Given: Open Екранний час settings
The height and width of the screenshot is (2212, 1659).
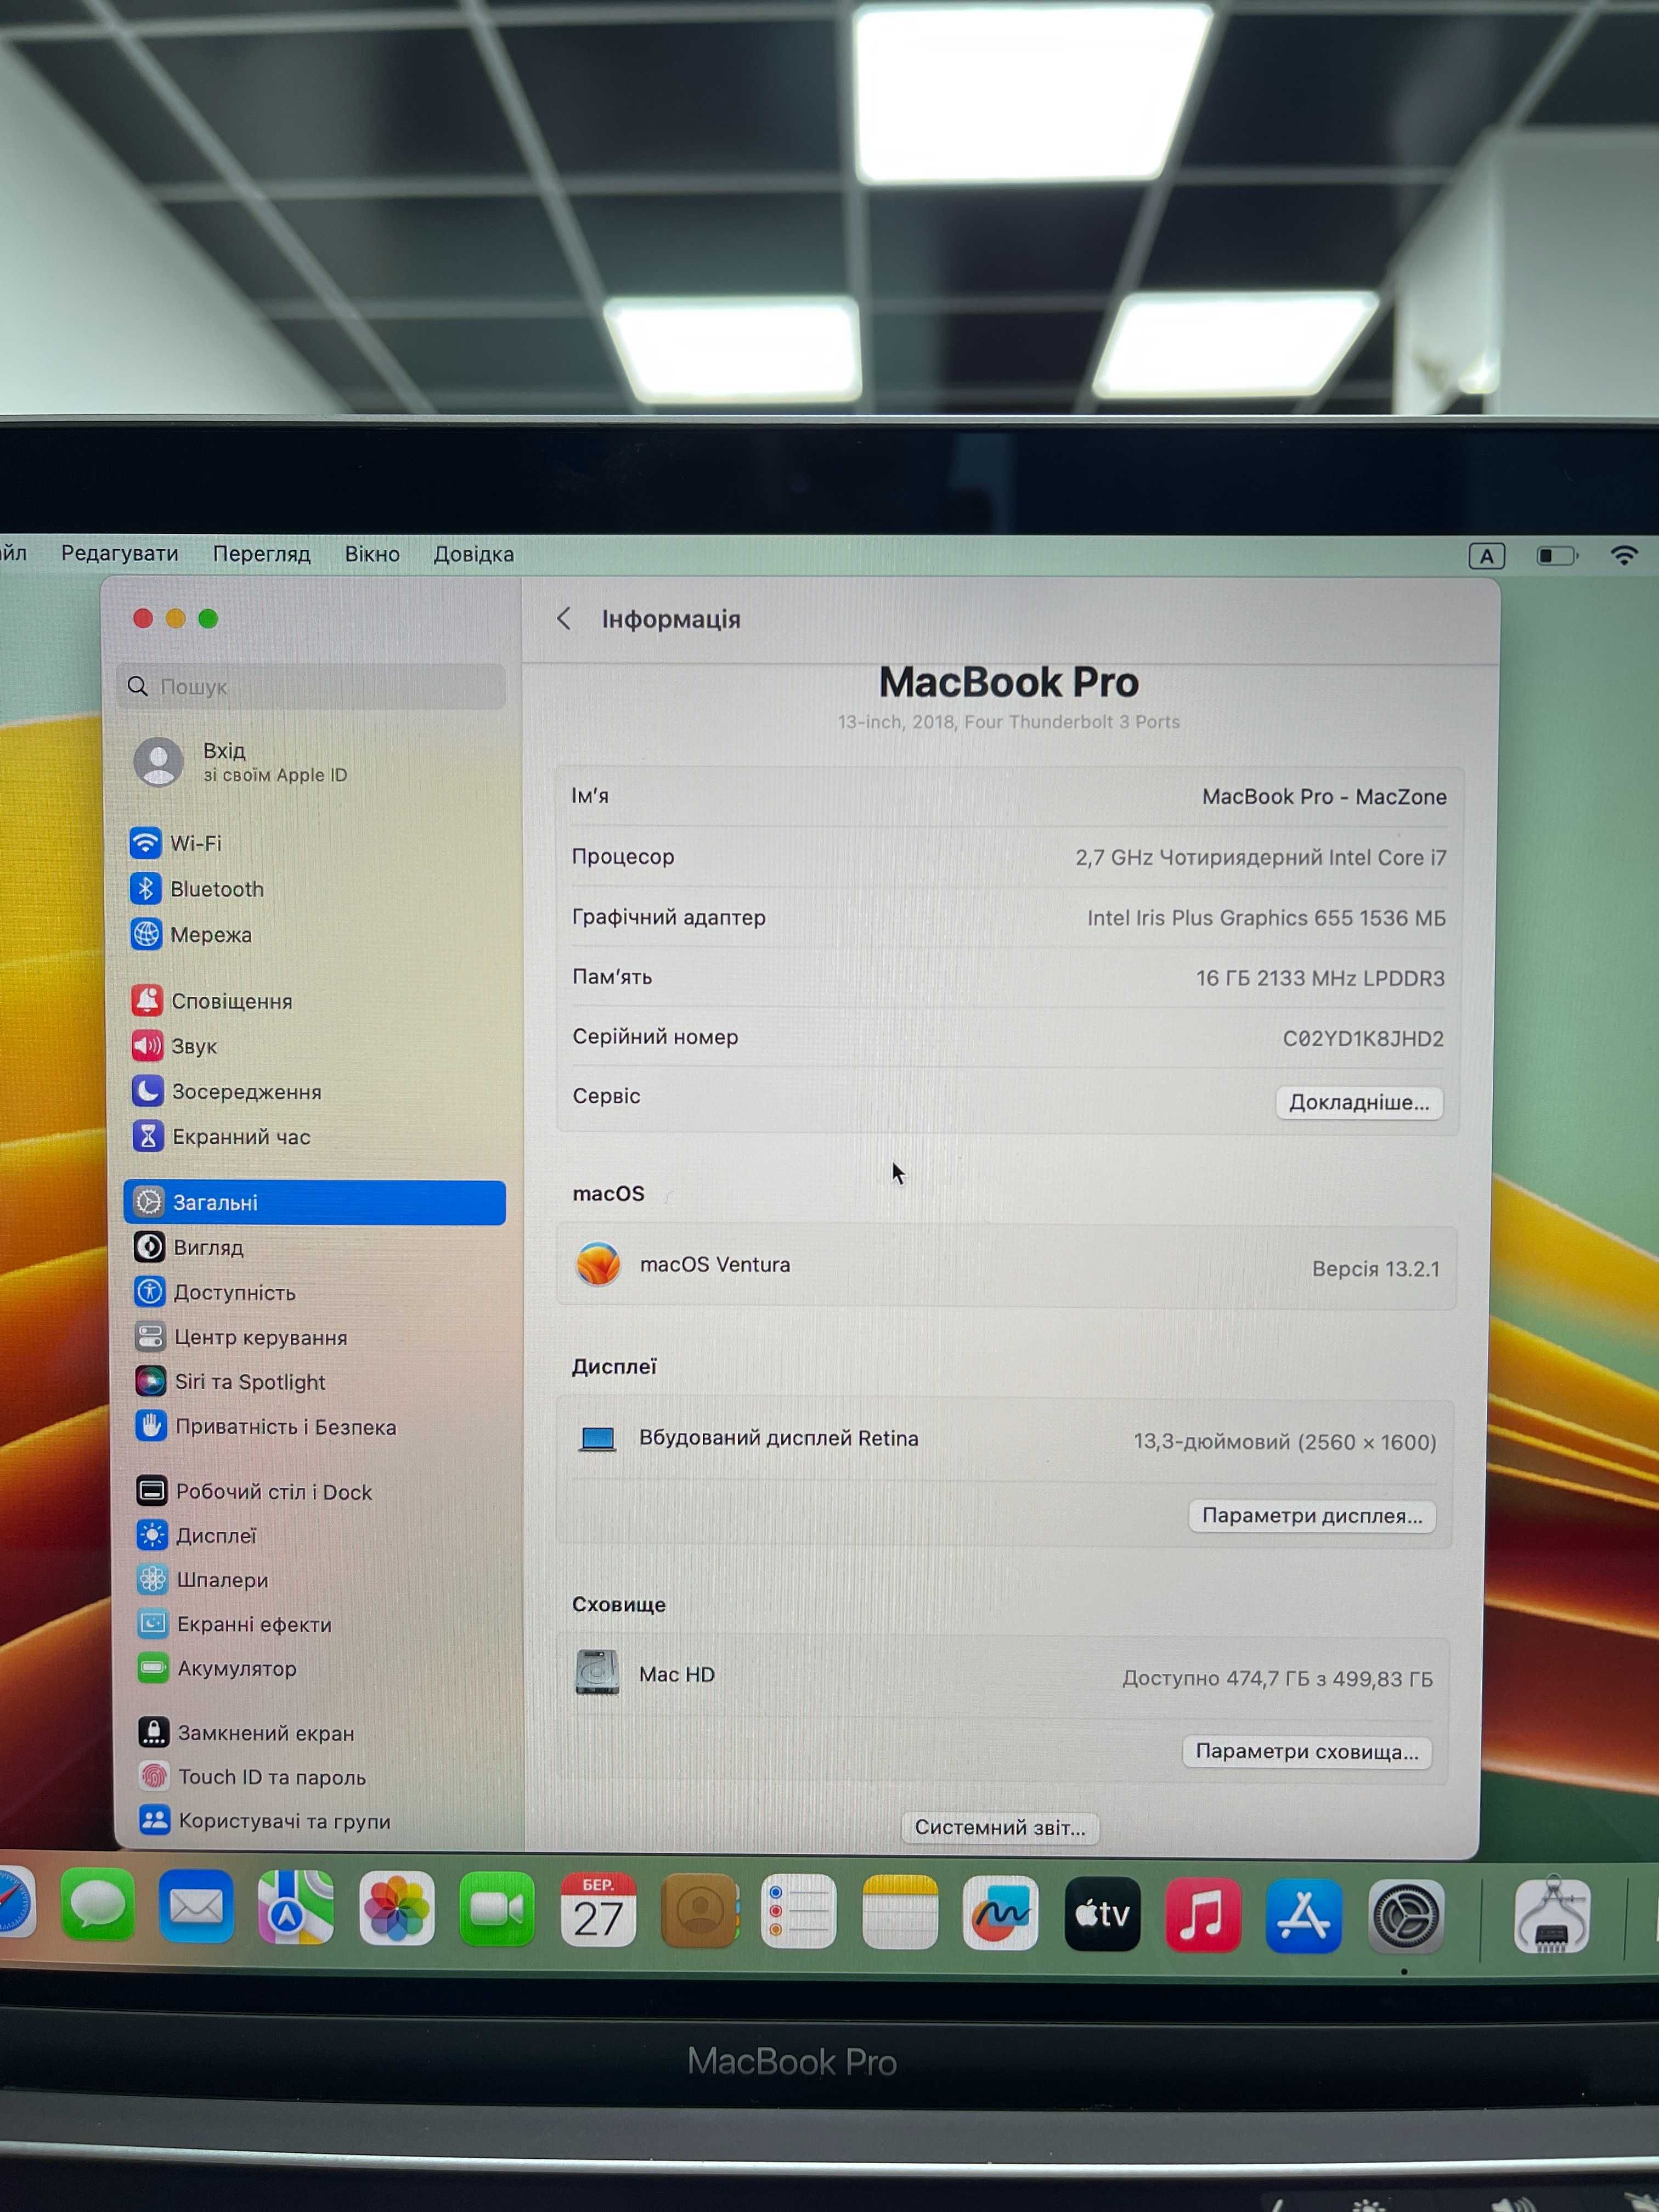Looking at the screenshot, I should click(x=221, y=1136).
